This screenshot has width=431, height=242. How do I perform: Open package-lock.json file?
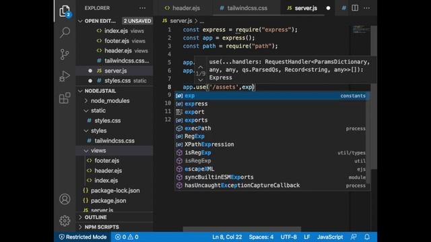pos(115,190)
